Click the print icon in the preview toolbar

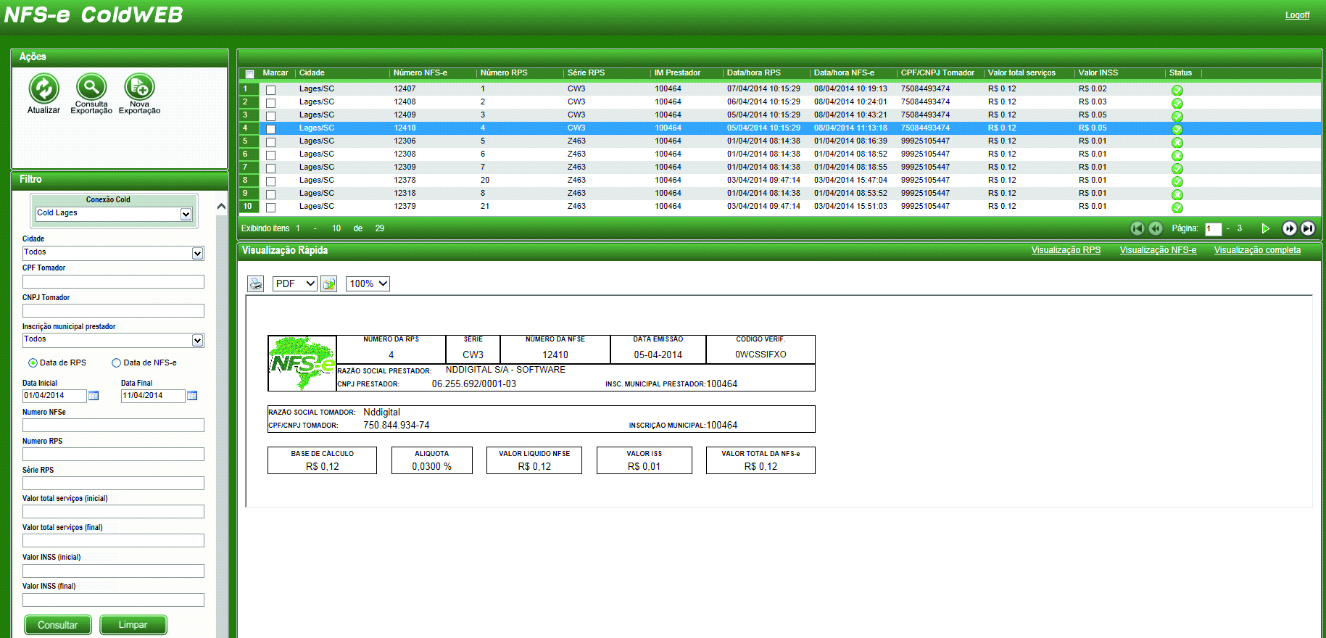(256, 283)
